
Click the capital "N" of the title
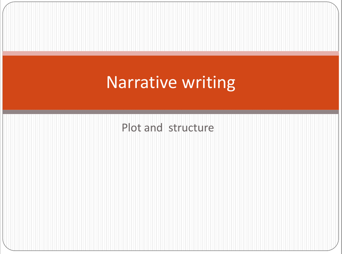112,82
